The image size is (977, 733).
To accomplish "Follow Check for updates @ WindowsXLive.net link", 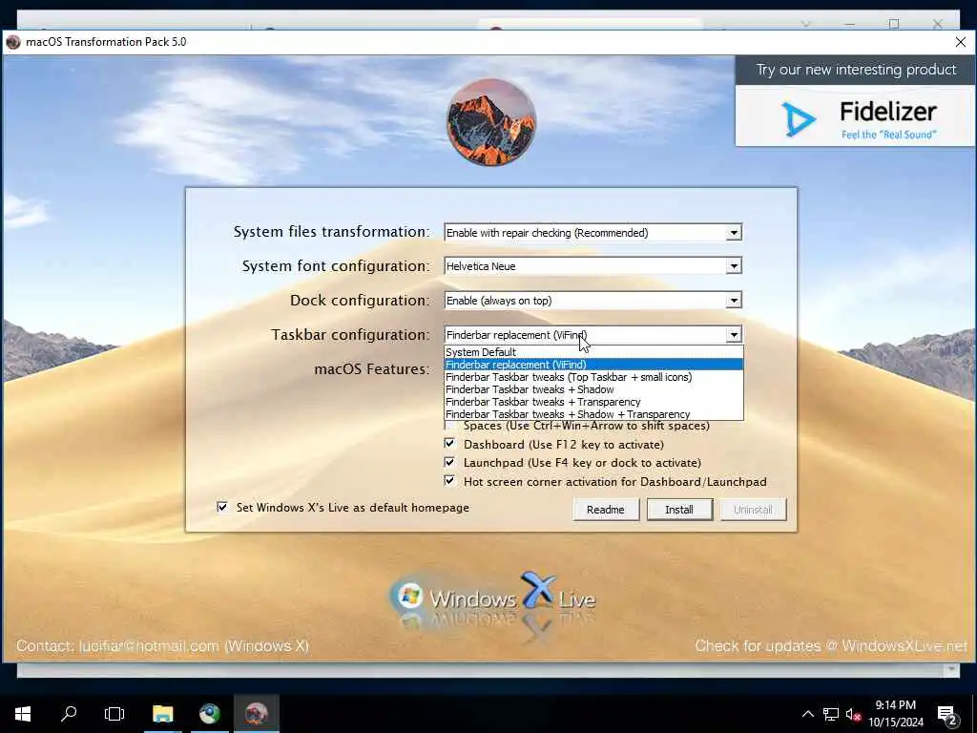I will 831,646.
